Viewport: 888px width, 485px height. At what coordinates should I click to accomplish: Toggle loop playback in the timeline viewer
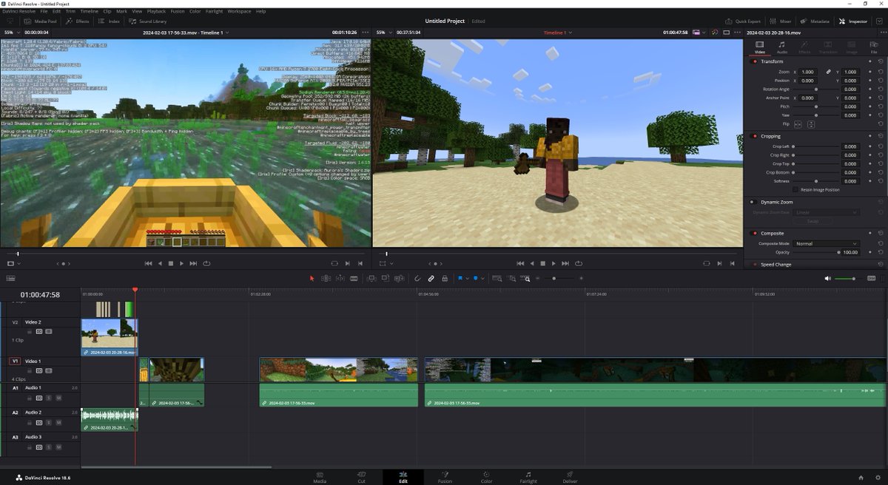click(x=579, y=263)
